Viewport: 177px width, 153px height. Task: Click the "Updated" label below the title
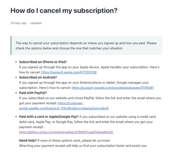coord(36,23)
